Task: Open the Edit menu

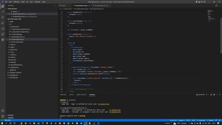Action: coord(10,2)
